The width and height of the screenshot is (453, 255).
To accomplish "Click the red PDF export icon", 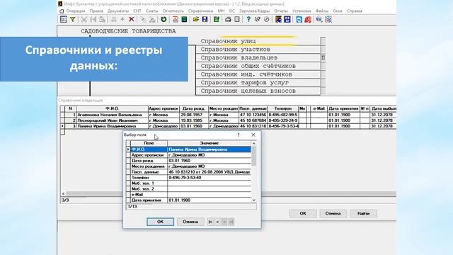I will pos(175,19).
